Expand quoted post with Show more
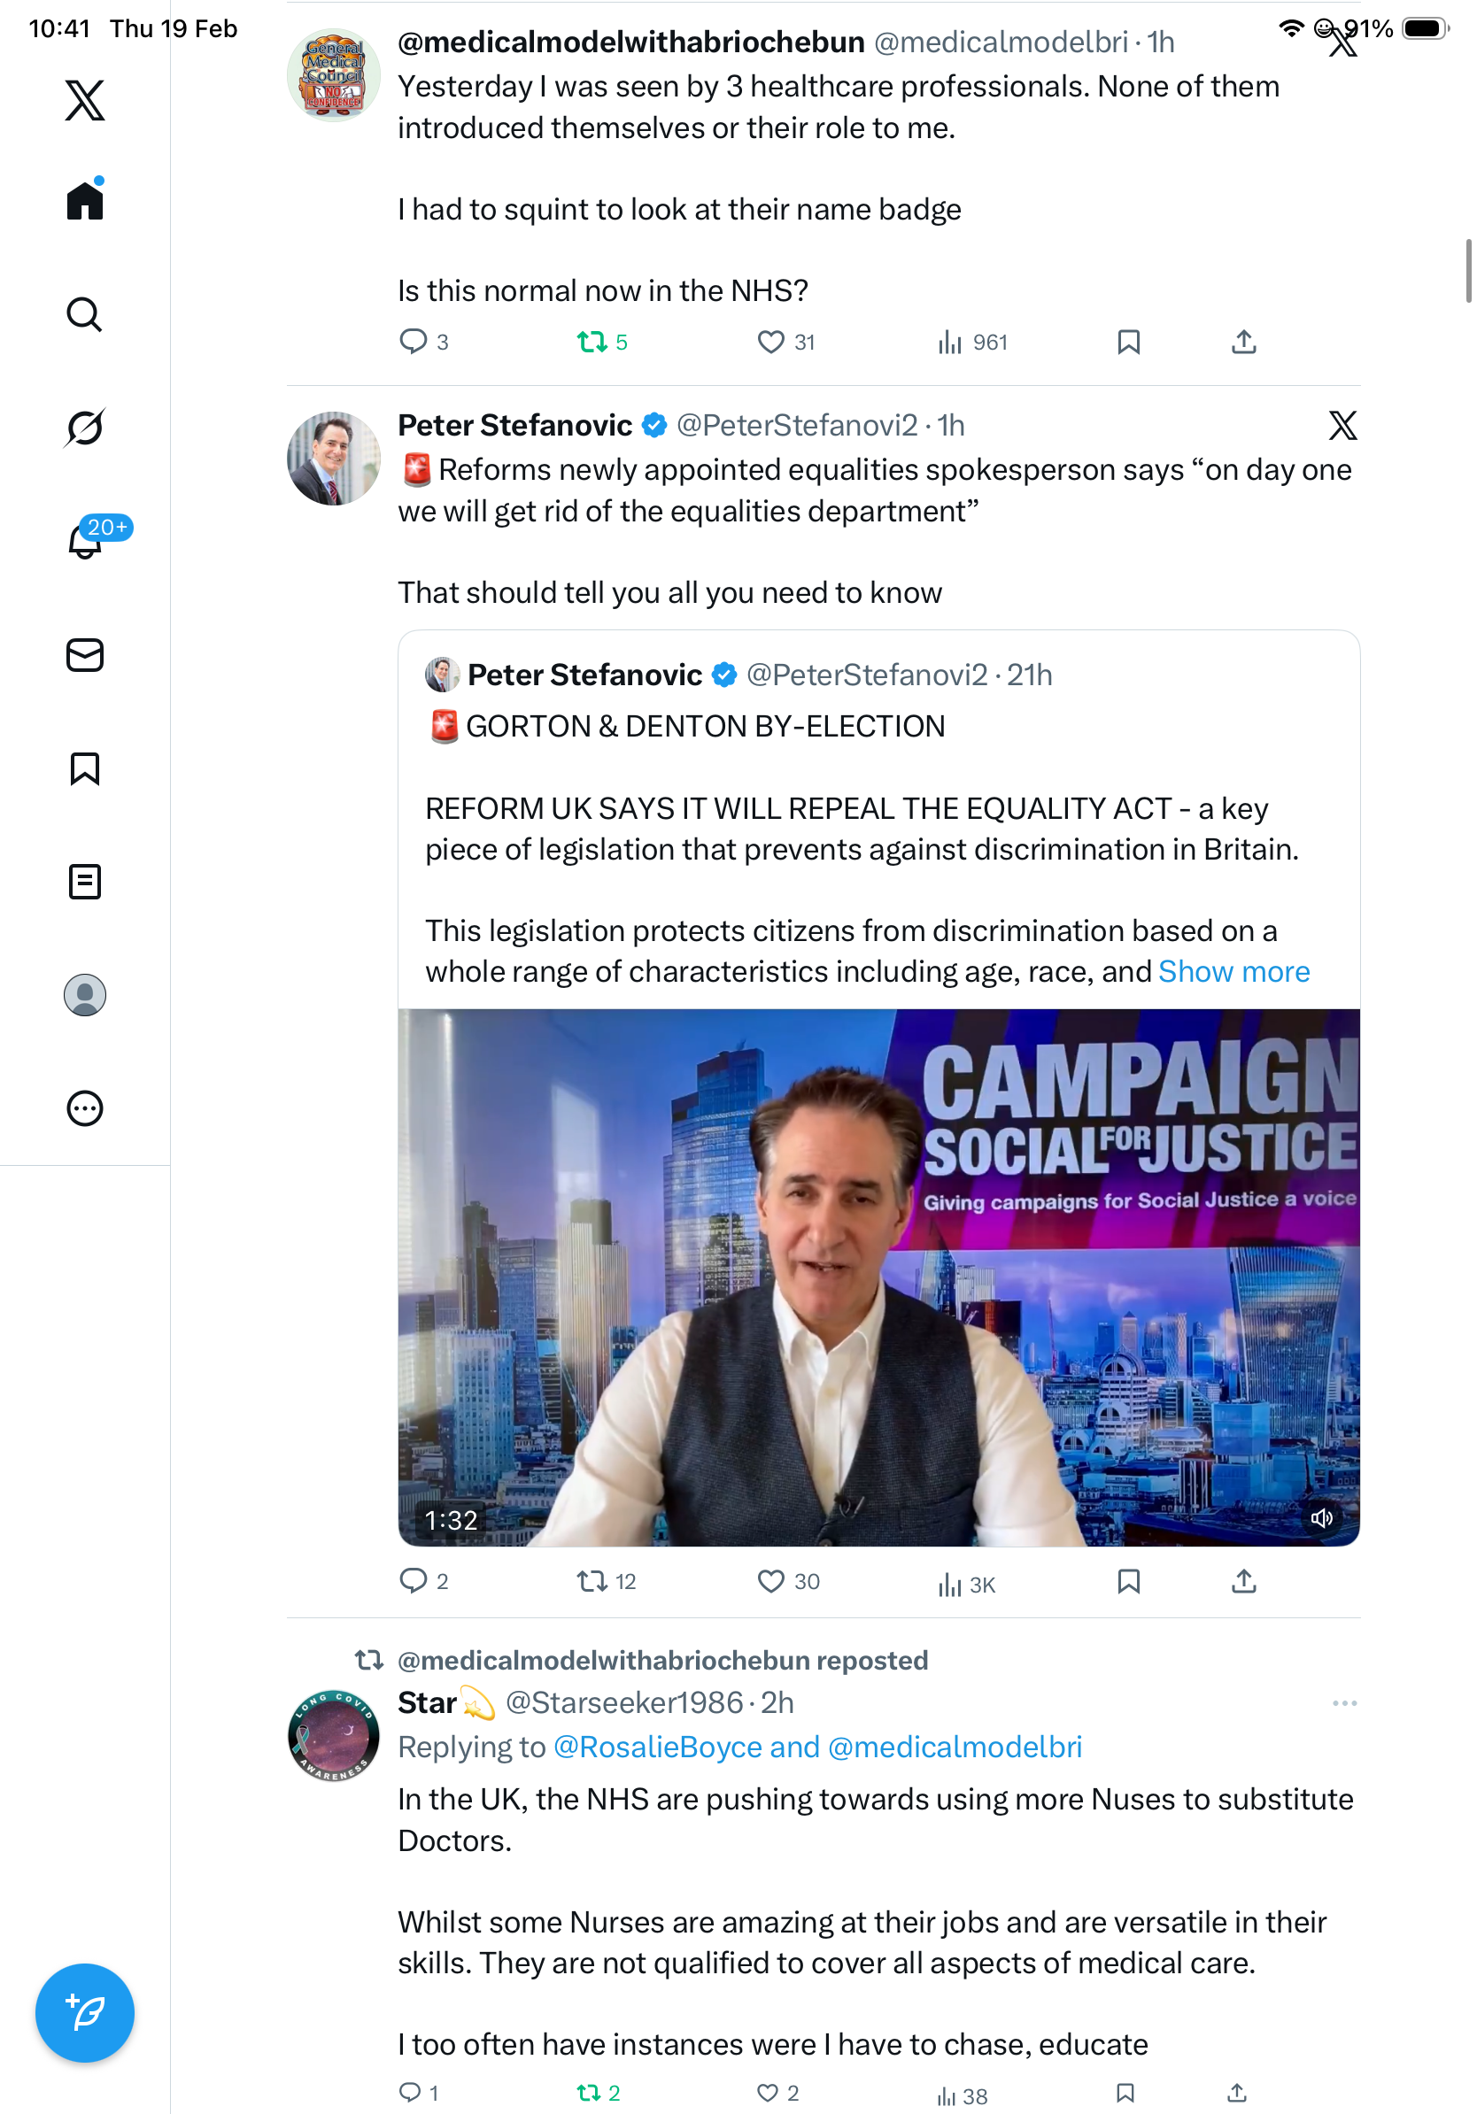The height and width of the screenshot is (2114, 1477). (1233, 971)
